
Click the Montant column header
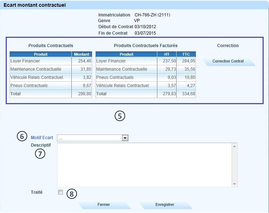click(x=82, y=54)
